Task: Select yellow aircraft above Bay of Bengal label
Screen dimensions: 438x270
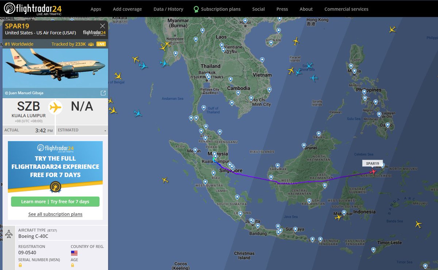Action: (x=118, y=76)
